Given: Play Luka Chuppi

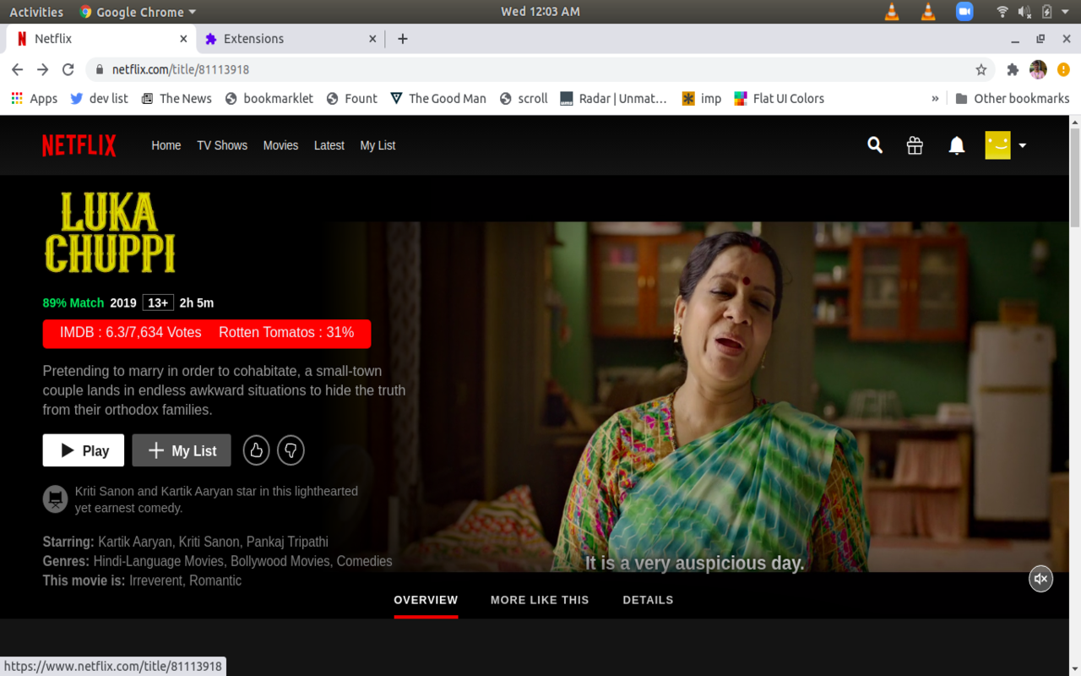Looking at the screenshot, I should 84,450.
